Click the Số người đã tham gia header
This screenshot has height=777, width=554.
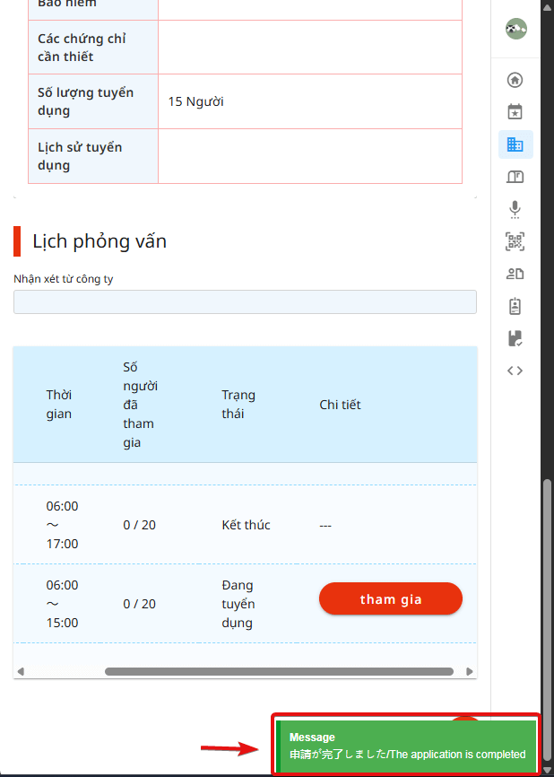tap(140, 405)
